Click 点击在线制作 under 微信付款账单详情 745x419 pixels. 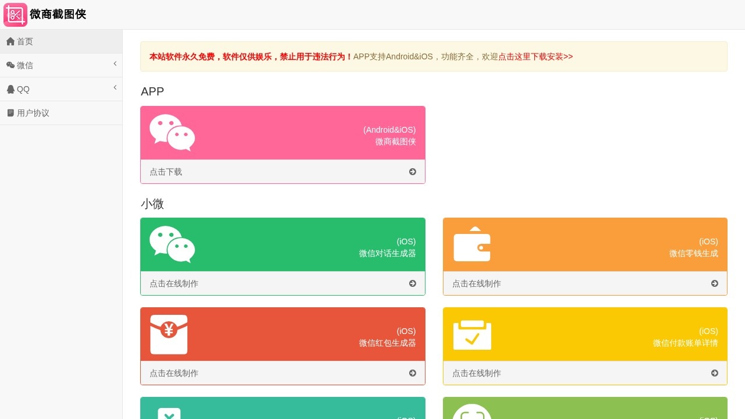point(477,373)
